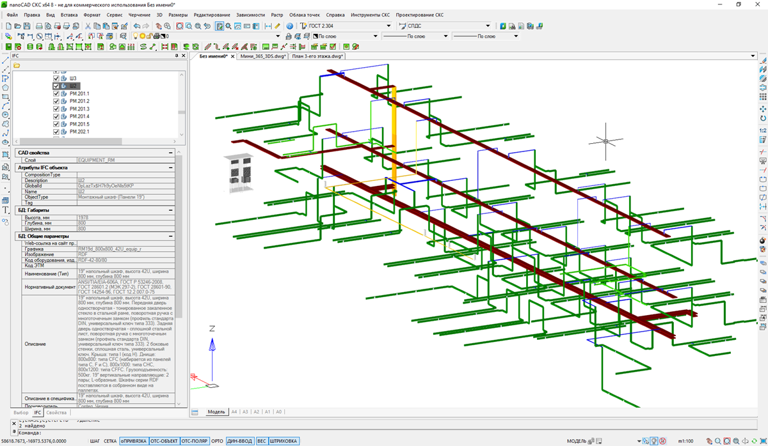Open folder icon in IFC panel

point(17,65)
